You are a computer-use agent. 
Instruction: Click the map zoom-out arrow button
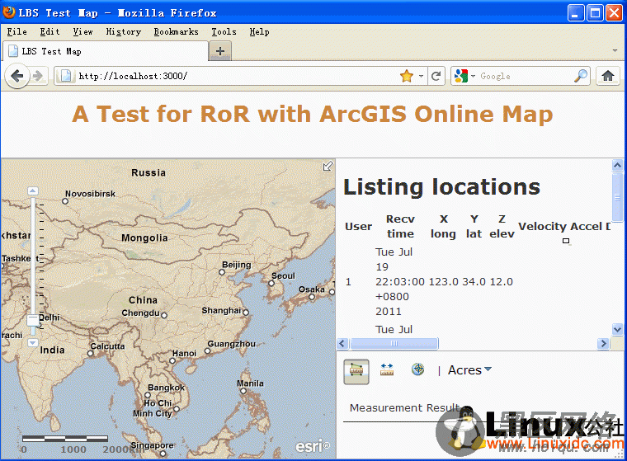coord(33,342)
